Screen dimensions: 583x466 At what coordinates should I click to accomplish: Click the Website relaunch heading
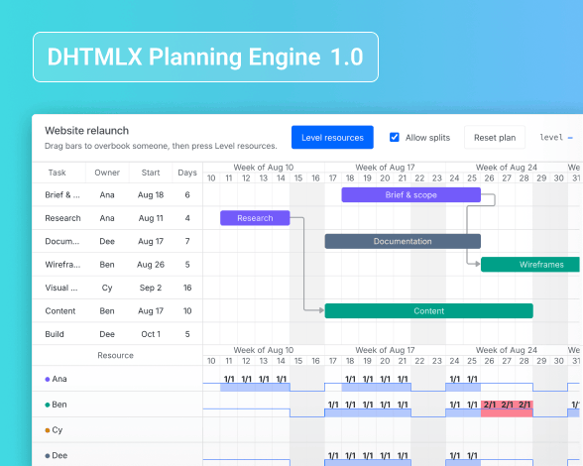(x=86, y=131)
